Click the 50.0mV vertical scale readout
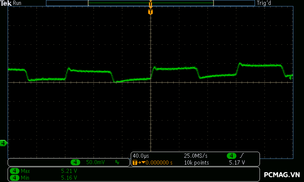The image size is (304, 182). (x=95, y=162)
